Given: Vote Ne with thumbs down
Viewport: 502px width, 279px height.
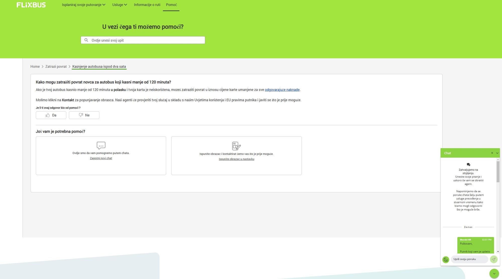Looking at the screenshot, I should [84, 115].
